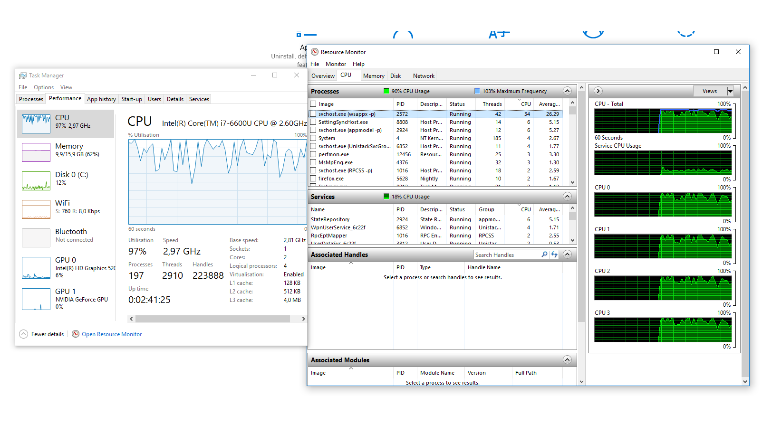Image resolution: width=772 pixels, height=434 pixels.
Task: Collapse the graphs pane with the arrow button
Action: pyautogui.click(x=598, y=91)
